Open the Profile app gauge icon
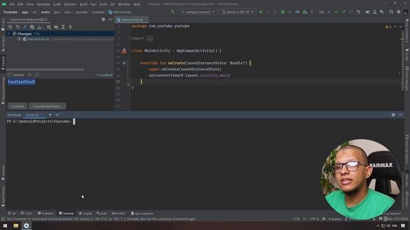This screenshot has height=230, width=410. 297,12
